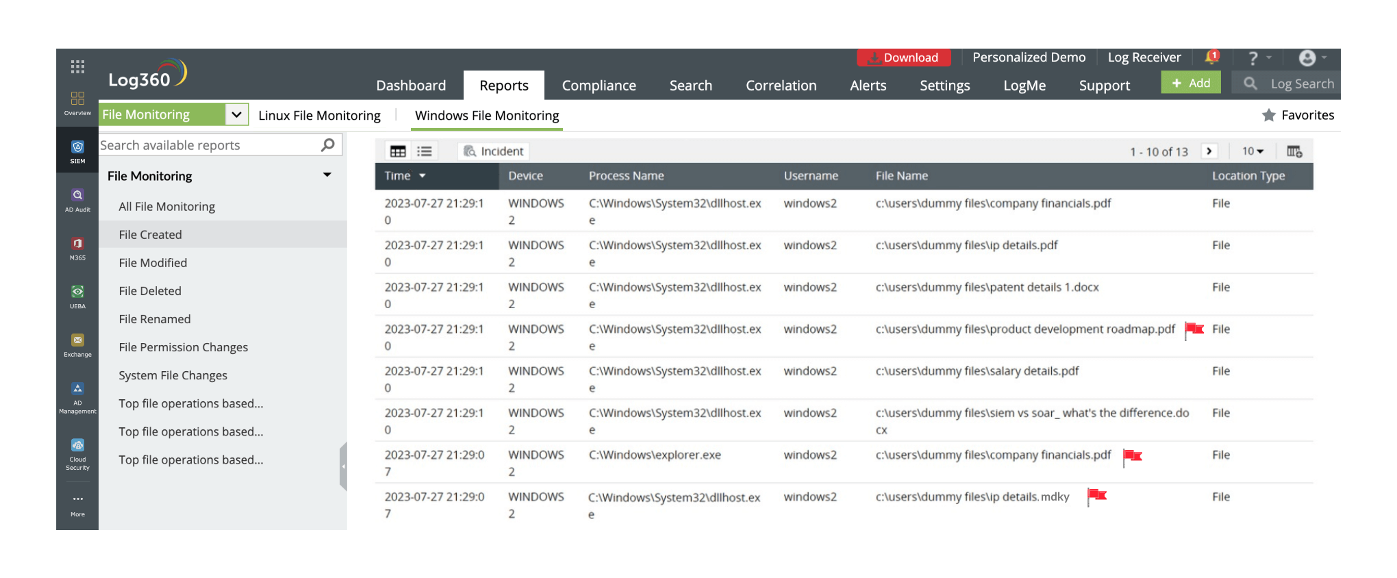The image size is (1397, 578).
Task: Open the All File Monitoring report
Action: (166, 207)
